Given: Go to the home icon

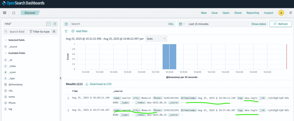Looking at the screenshot, I should [x=14, y=13].
